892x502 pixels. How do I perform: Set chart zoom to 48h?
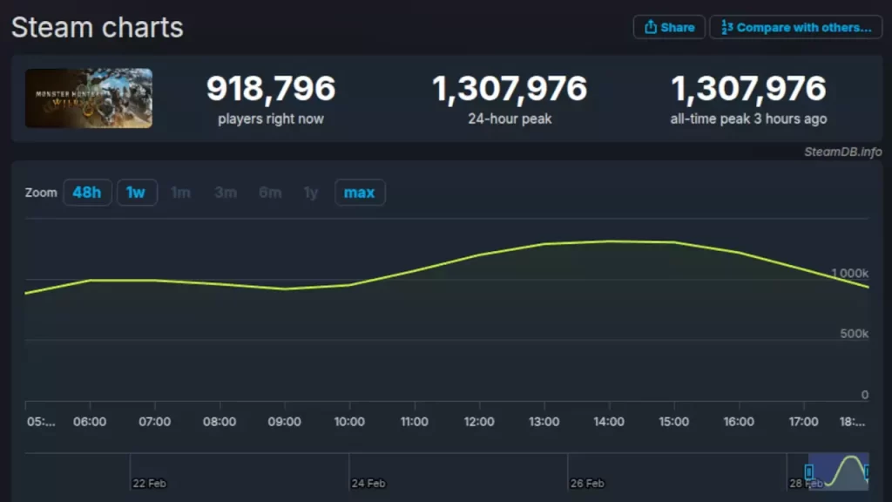[87, 193]
